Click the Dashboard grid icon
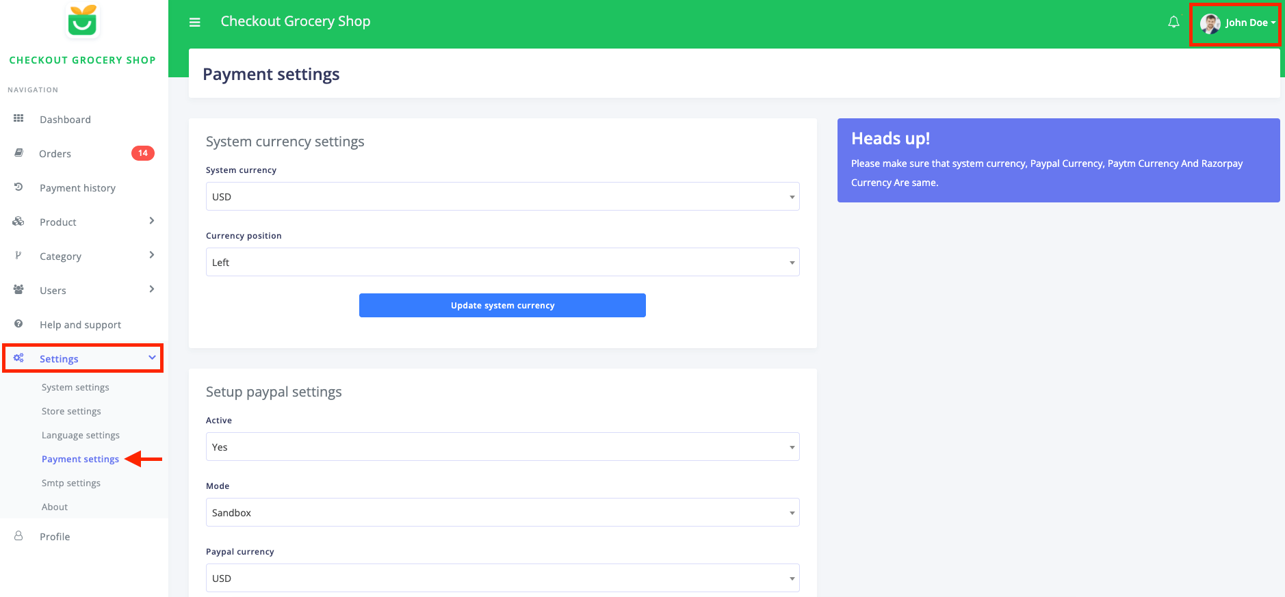The height and width of the screenshot is (597, 1285). click(x=18, y=118)
